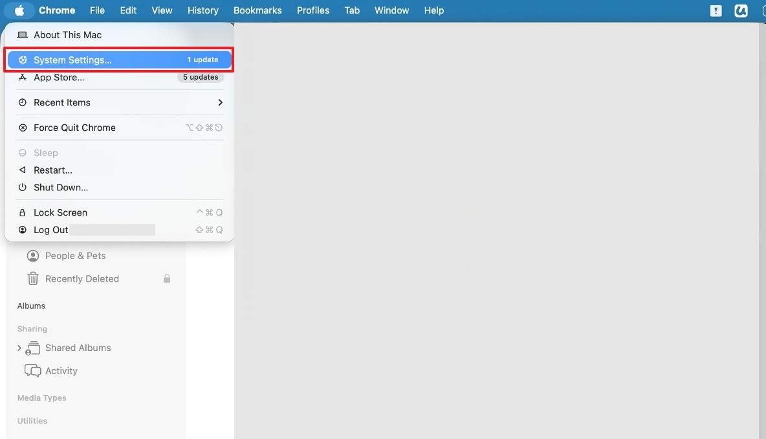This screenshot has width=766, height=439.
Task: Select Force Quit Chrome
Action: click(119, 128)
